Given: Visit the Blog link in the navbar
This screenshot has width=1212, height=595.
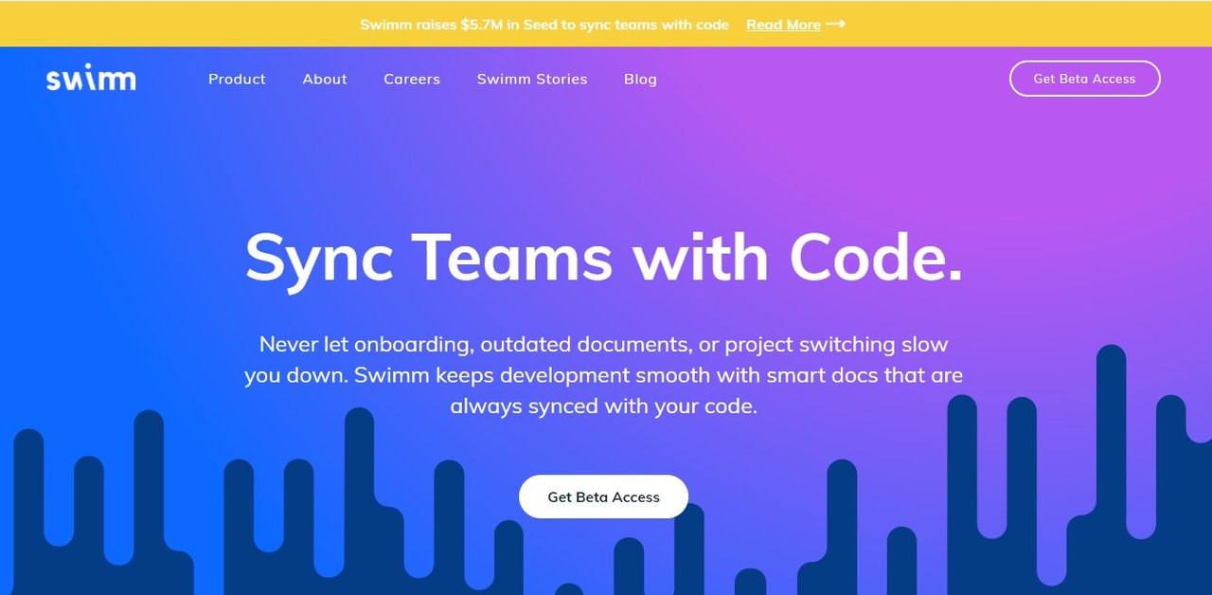Looking at the screenshot, I should tap(640, 79).
